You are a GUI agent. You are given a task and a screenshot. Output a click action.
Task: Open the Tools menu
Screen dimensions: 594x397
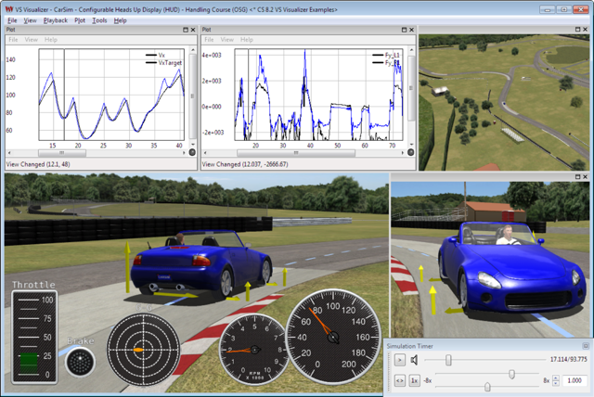(98, 19)
